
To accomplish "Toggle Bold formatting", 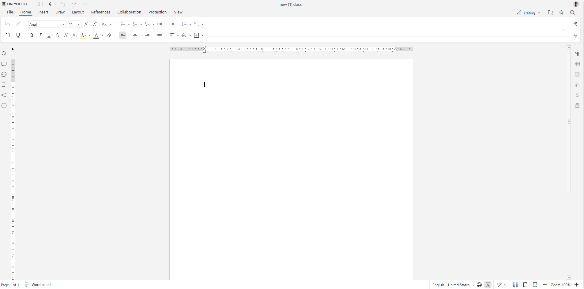I will point(32,35).
